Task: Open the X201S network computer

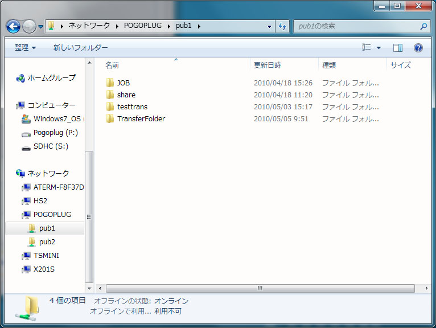Action: point(44,269)
